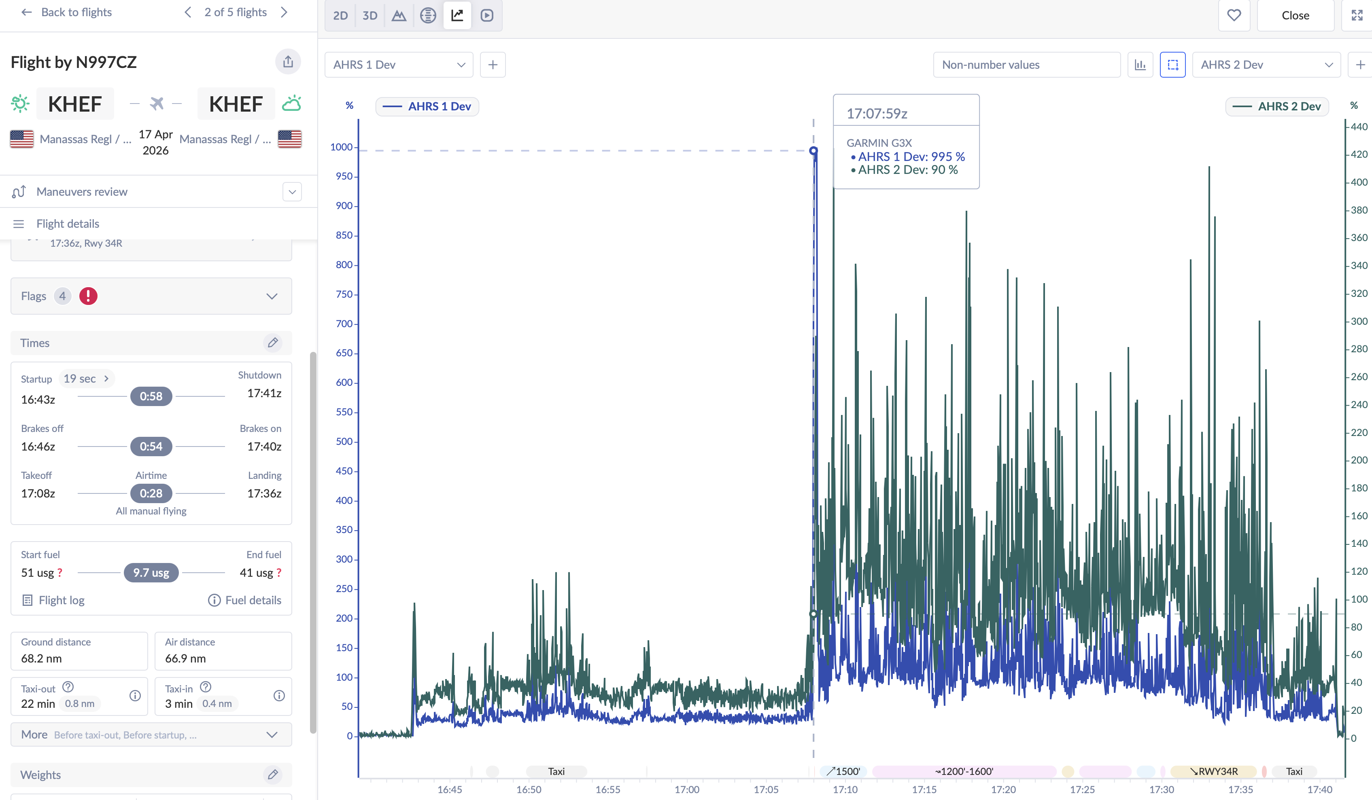The height and width of the screenshot is (800, 1372).
Task: Open the 19 sec startup detail
Action: (86, 379)
